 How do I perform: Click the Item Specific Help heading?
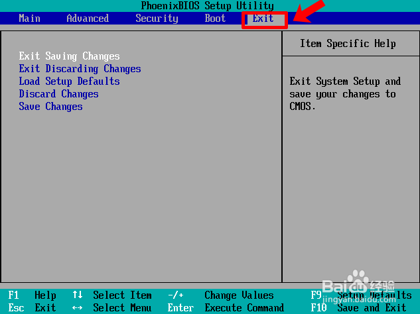(348, 44)
